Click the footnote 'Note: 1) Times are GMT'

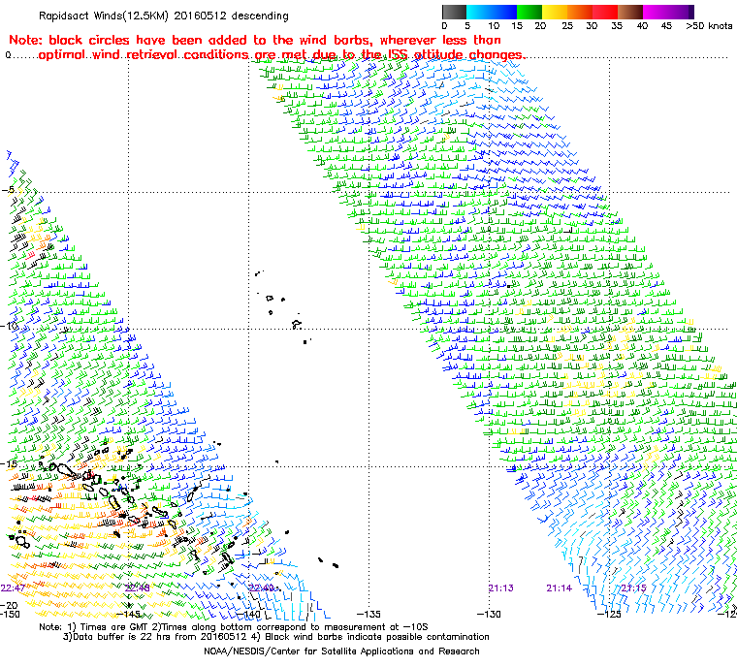pyautogui.click(x=94, y=627)
